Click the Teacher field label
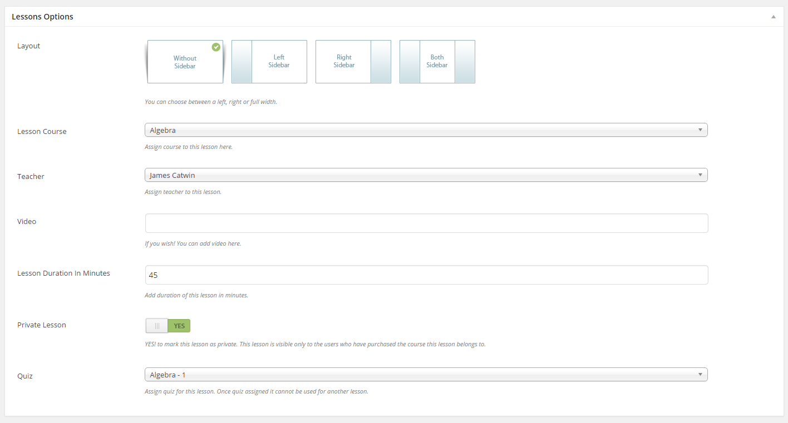The image size is (788, 423). coord(31,176)
